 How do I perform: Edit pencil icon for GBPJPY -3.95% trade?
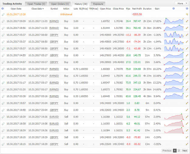187,144
